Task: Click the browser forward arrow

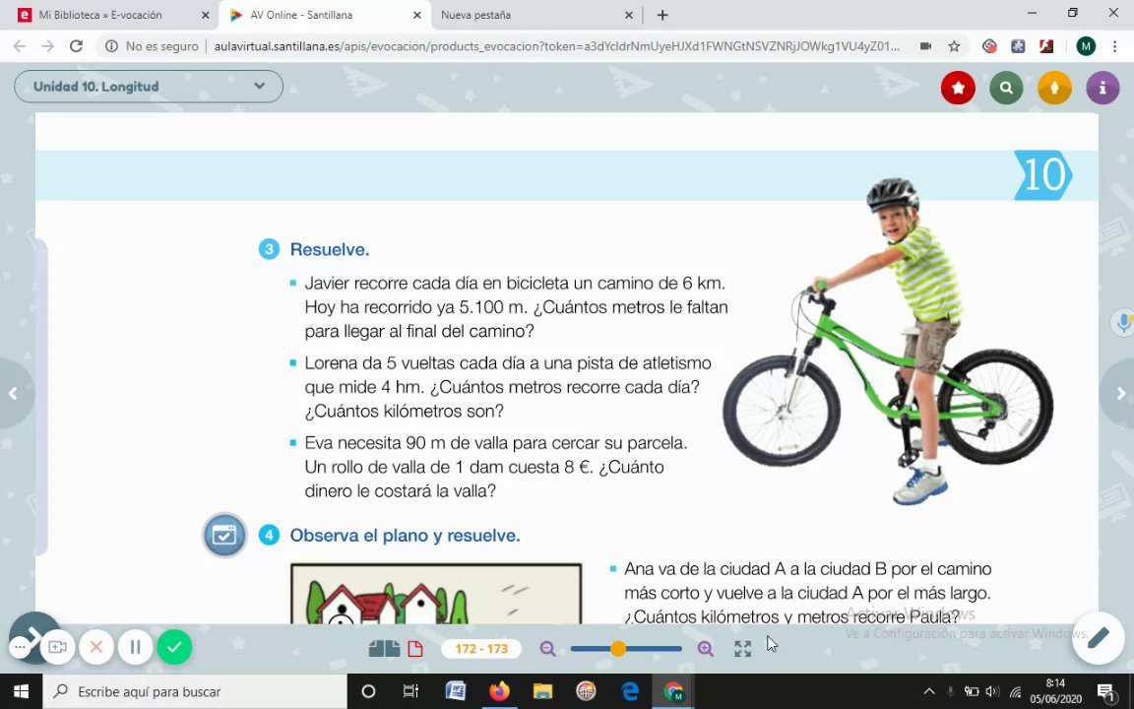Action: (47, 46)
